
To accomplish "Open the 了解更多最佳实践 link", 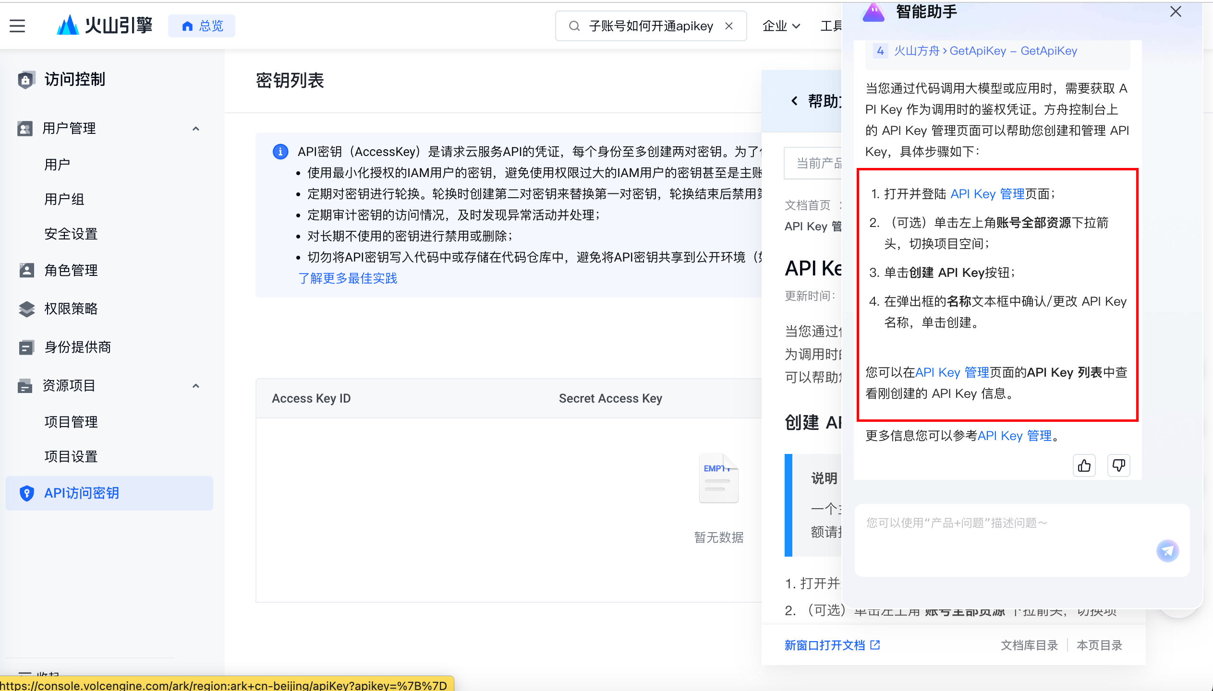I will click(x=348, y=278).
